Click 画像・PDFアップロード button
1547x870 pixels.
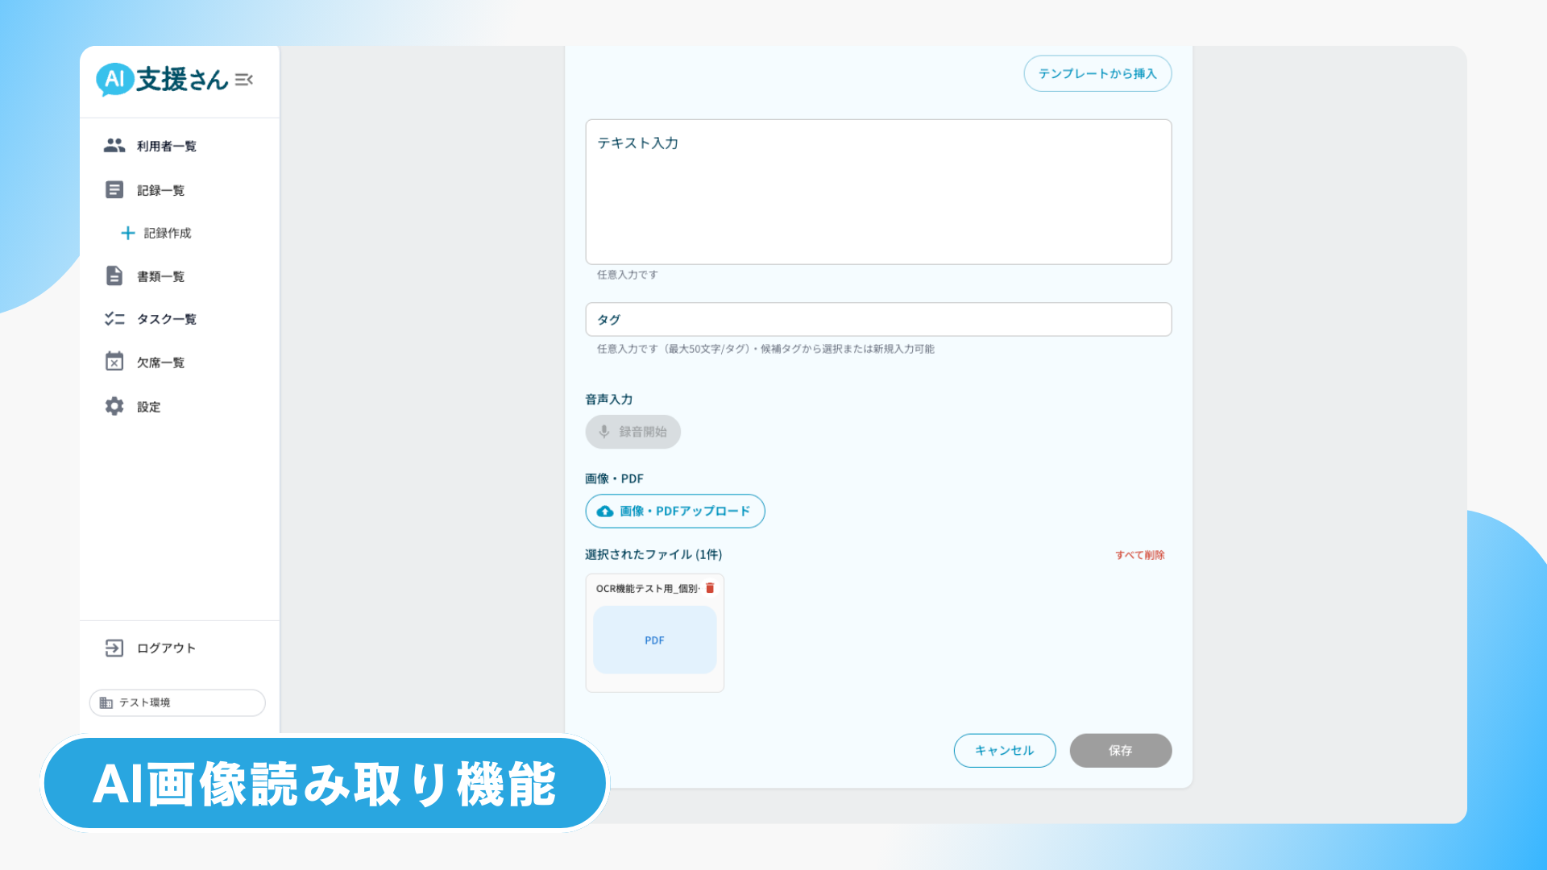tap(674, 512)
